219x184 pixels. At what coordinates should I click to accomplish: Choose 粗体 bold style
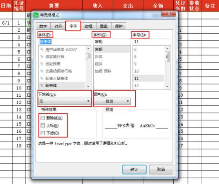112,64
